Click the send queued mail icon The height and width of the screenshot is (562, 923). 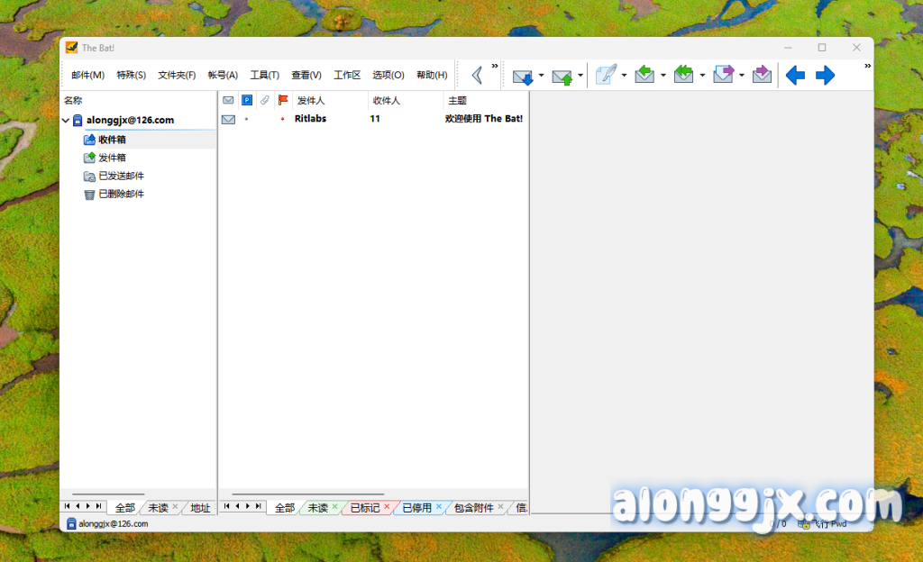click(x=562, y=76)
